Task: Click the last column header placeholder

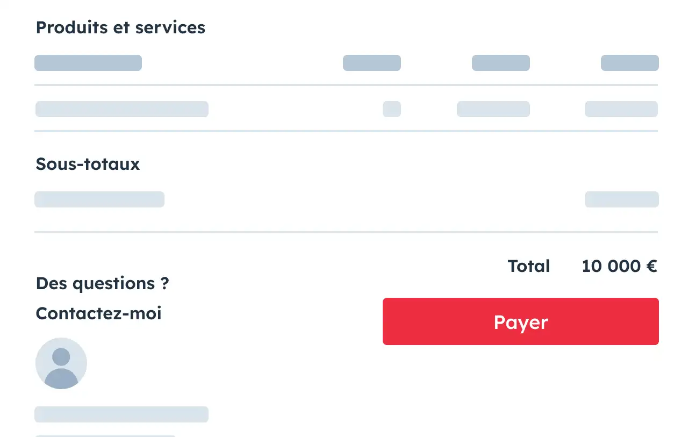Action: click(629, 63)
